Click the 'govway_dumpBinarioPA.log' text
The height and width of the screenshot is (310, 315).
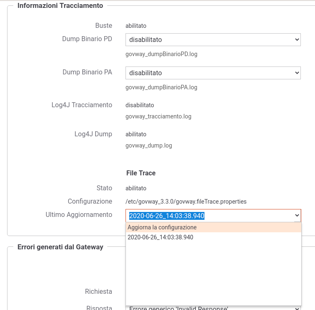coord(161,87)
